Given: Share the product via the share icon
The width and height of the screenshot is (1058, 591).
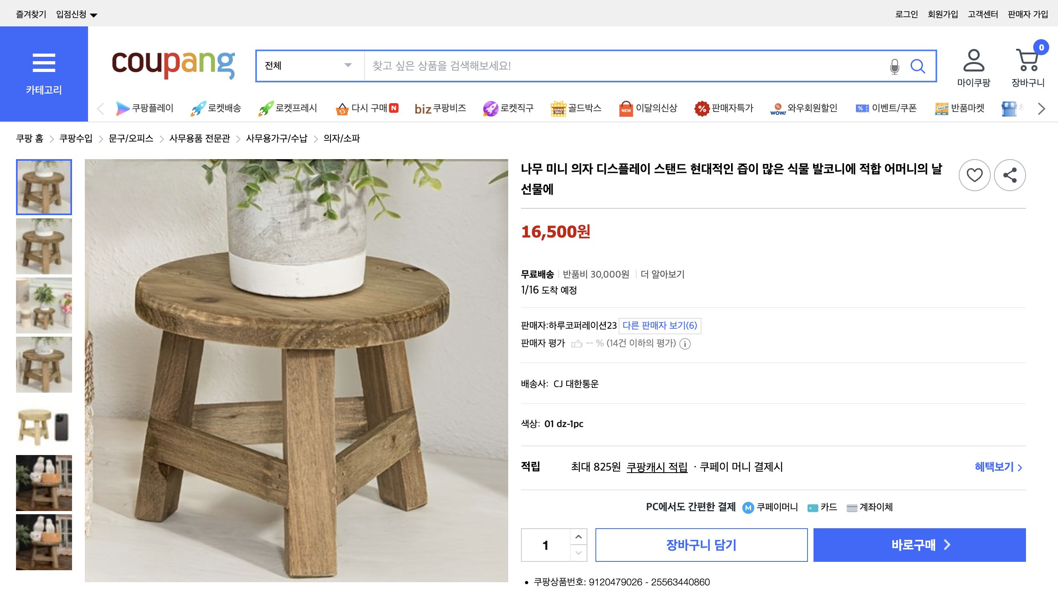Looking at the screenshot, I should coord(1010,175).
